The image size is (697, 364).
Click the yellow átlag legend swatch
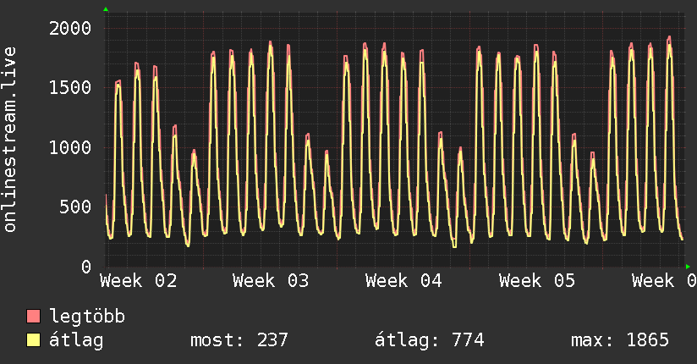tap(34, 340)
